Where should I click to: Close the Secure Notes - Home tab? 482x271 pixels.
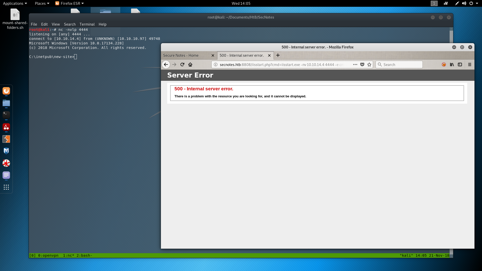(213, 55)
